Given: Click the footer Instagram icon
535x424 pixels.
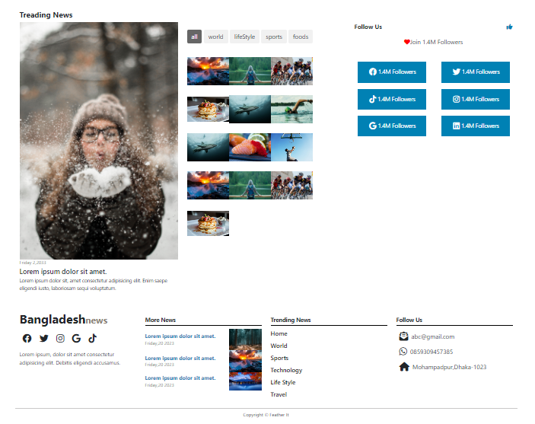Looking at the screenshot, I should point(60,338).
